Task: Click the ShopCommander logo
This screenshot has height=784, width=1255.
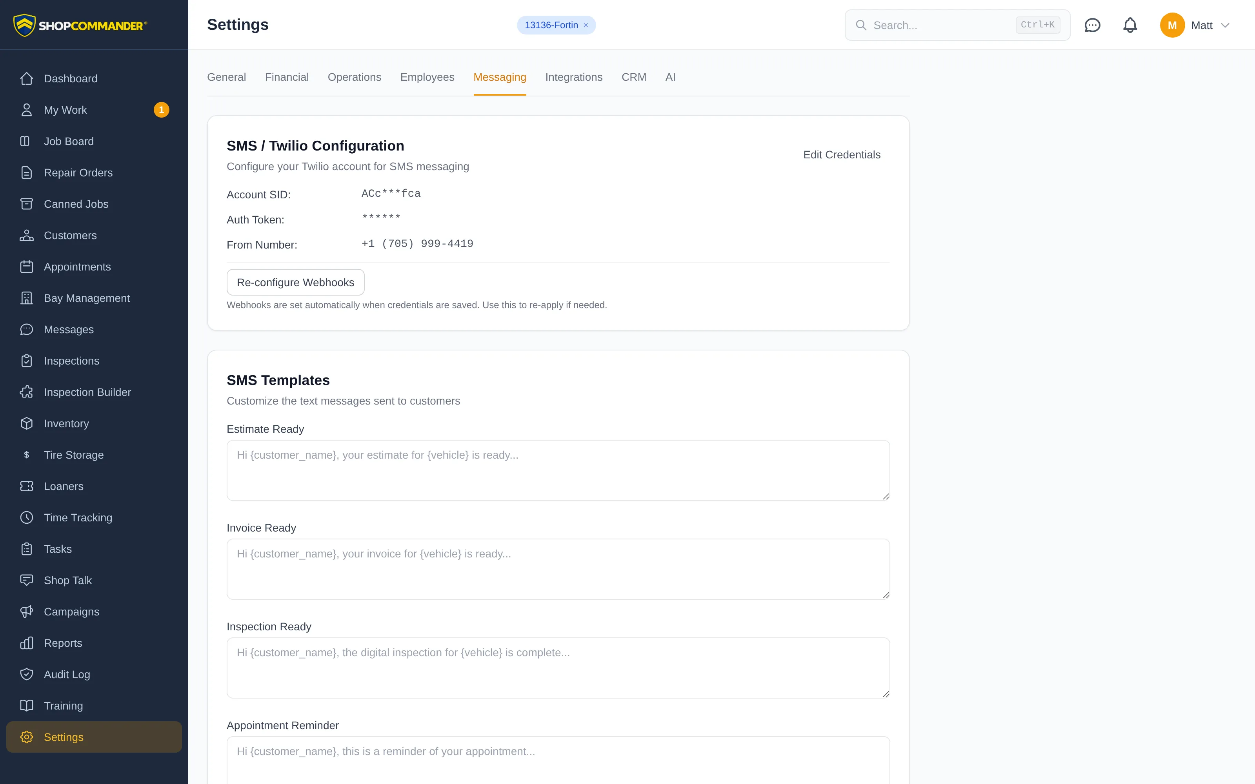Action: pos(80,25)
